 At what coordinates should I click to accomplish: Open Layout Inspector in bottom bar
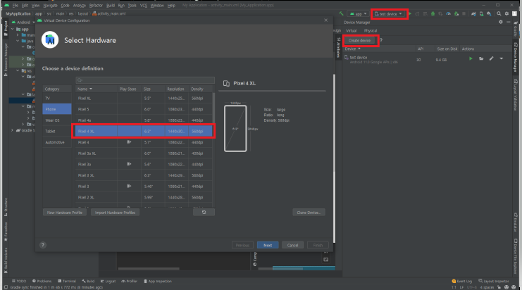pyautogui.click(x=494, y=281)
